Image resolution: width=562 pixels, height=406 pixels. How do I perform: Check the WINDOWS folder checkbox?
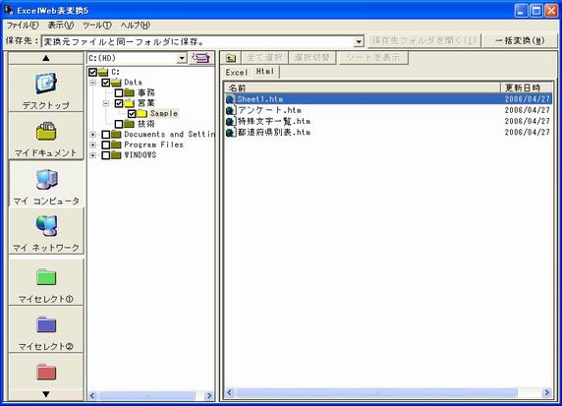click(x=106, y=155)
